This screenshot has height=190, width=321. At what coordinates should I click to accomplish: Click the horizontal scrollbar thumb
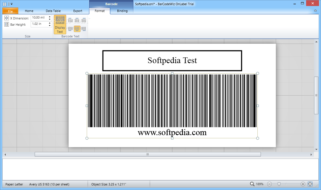[x=147, y=155]
